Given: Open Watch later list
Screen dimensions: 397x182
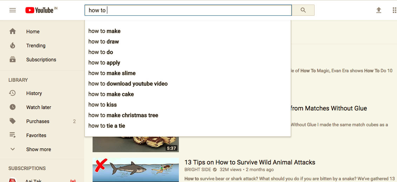Looking at the screenshot, I should (x=39, y=107).
